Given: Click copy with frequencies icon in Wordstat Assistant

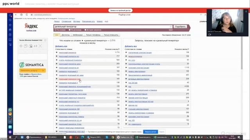Looking at the screenshot, I should [x=30, y=46].
